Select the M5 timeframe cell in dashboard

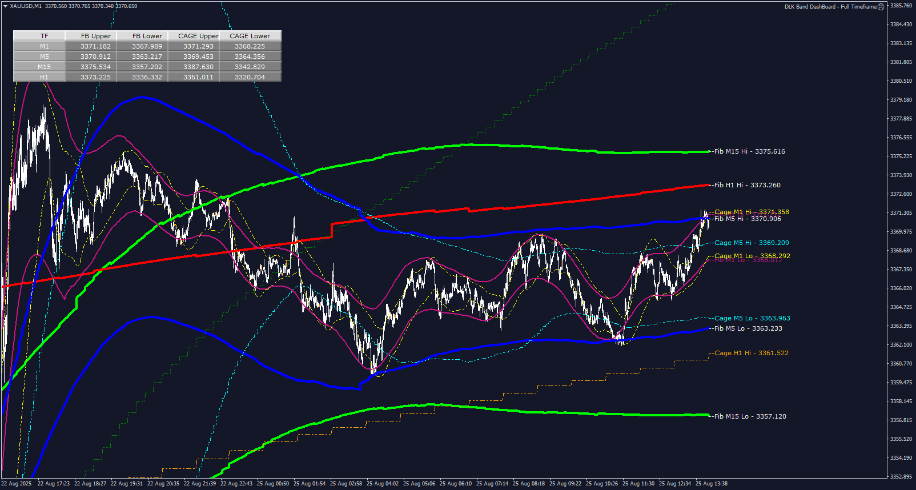point(45,57)
